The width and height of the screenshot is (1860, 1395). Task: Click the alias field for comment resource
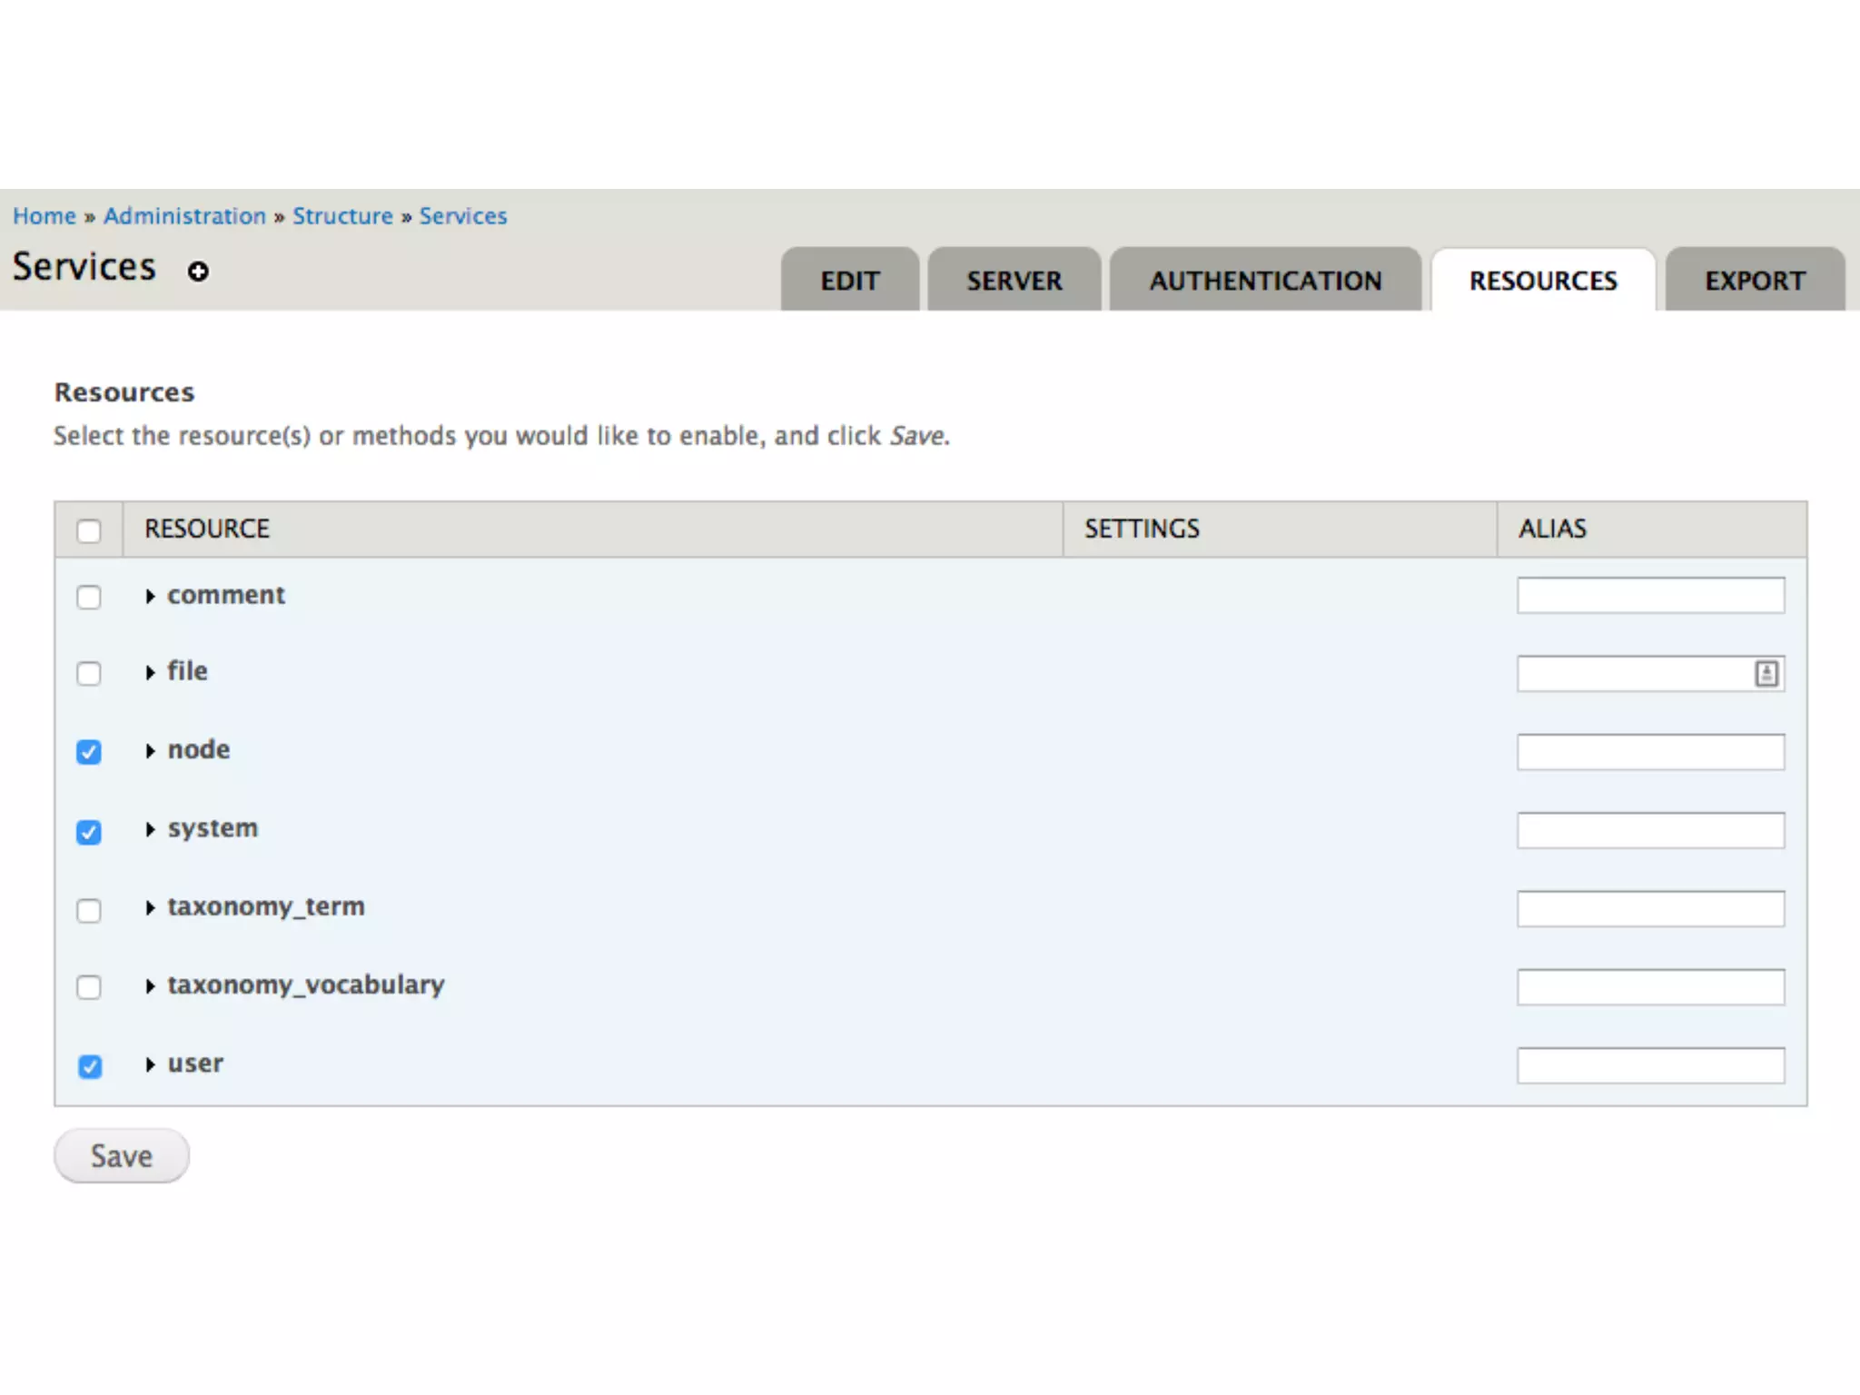point(1649,596)
